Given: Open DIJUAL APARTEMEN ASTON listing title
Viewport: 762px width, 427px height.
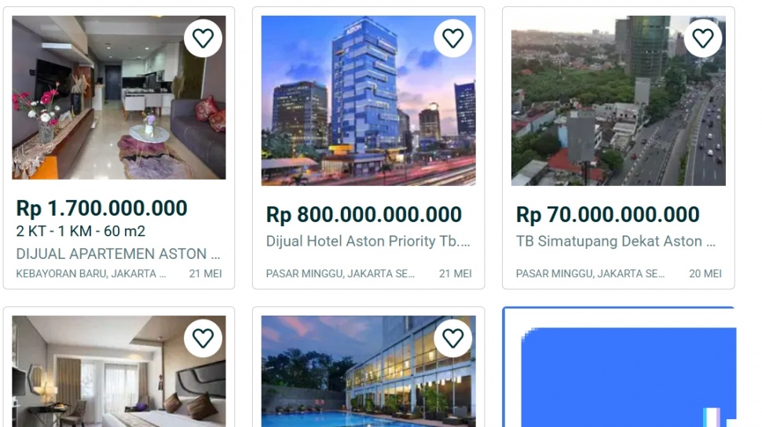Looking at the screenshot, I should [x=118, y=254].
